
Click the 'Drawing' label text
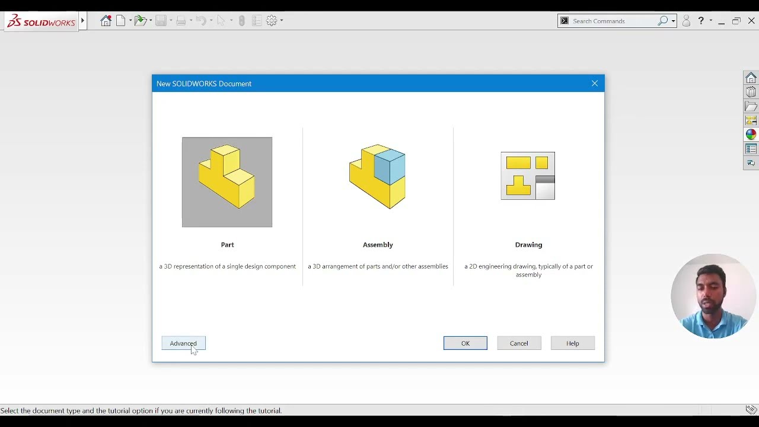coord(528,245)
